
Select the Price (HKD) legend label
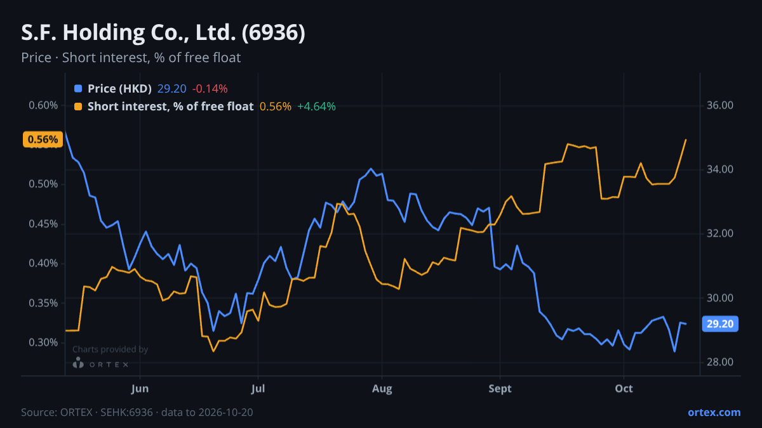119,89
